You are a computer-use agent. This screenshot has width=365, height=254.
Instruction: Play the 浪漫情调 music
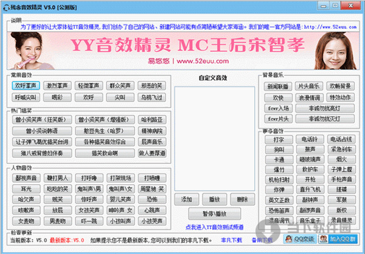click(x=309, y=98)
